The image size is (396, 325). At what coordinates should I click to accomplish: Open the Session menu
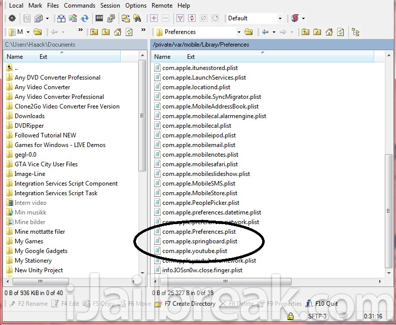(110, 6)
